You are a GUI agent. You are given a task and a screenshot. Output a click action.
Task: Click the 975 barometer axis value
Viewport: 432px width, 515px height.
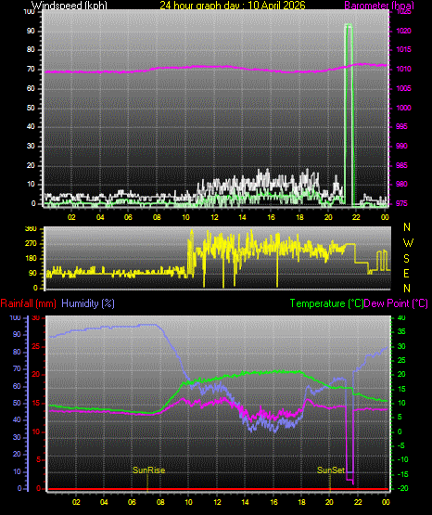(x=401, y=203)
